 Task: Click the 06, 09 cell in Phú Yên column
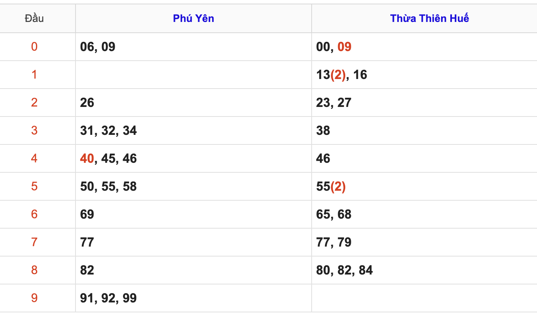[193, 47]
